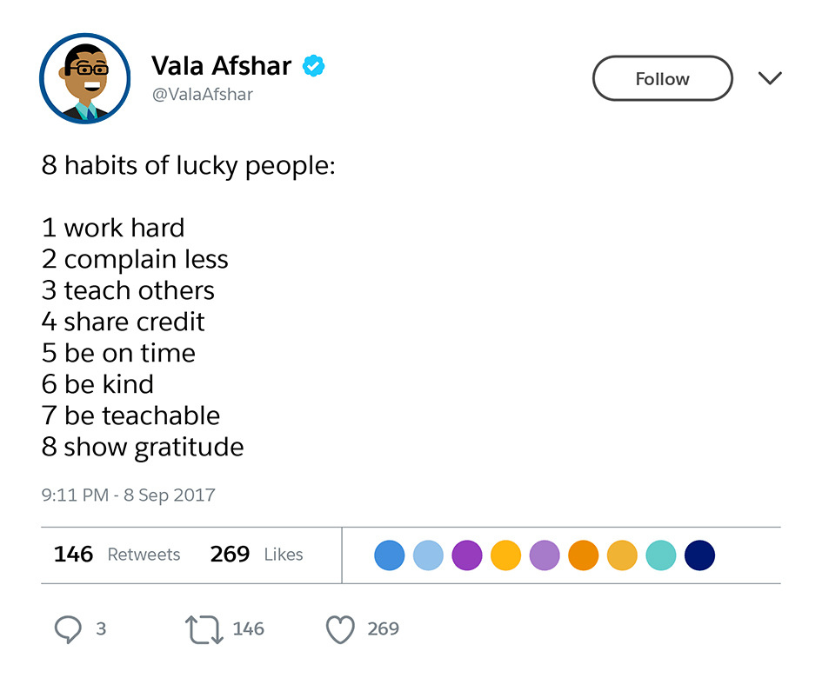The height and width of the screenshot is (678, 822).
Task: Click the reply speech bubble icon
Action: pyautogui.click(x=68, y=629)
